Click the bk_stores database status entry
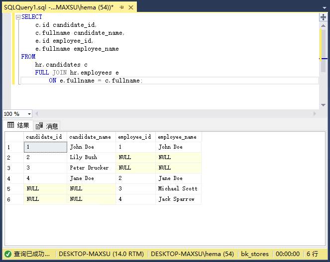This screenshot has height=262, width=330. coord(255,254)
